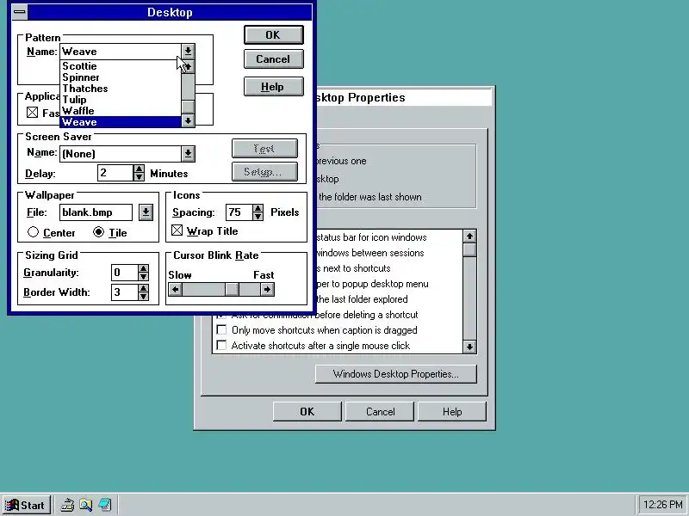The width and height of the screenshot is (689, 516).
Task: Toggle the Fast Alt+Tab switching checkbox
Action: click(32, 113)
